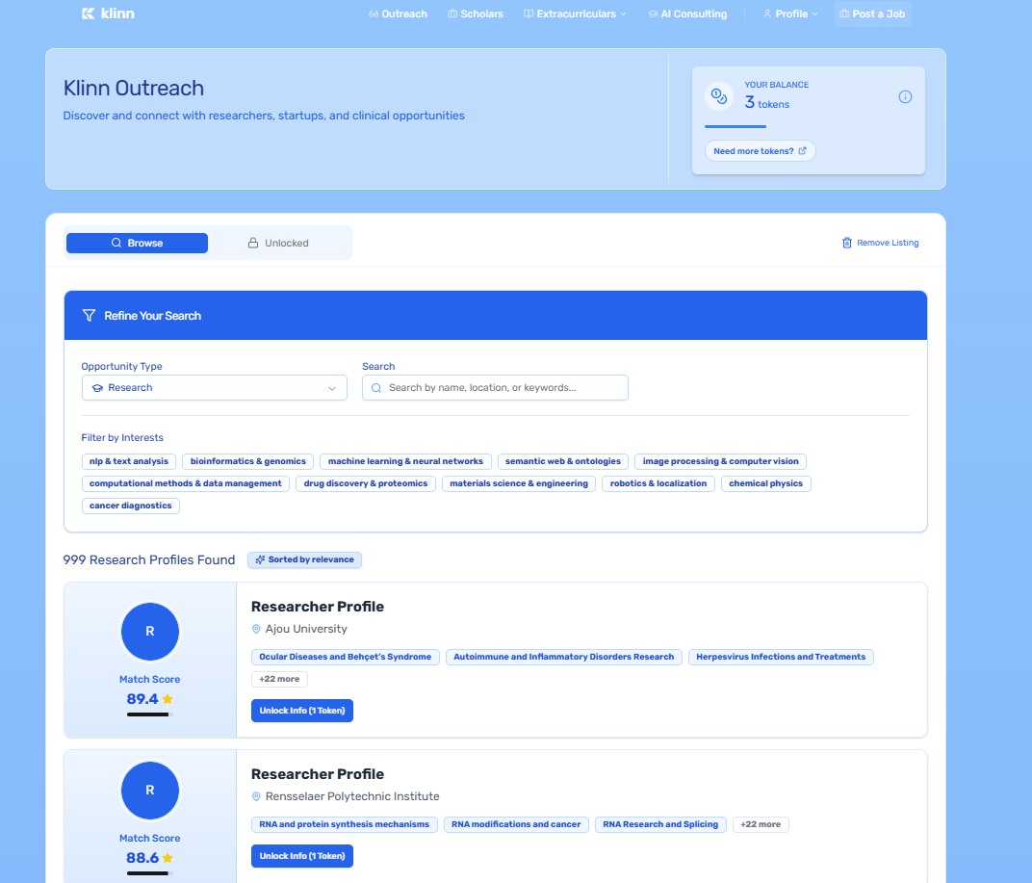Unlock info for Rensselaer Polytechnic Institute profile
This screenshot has height=883, width=1032.
tap(302, 856)
